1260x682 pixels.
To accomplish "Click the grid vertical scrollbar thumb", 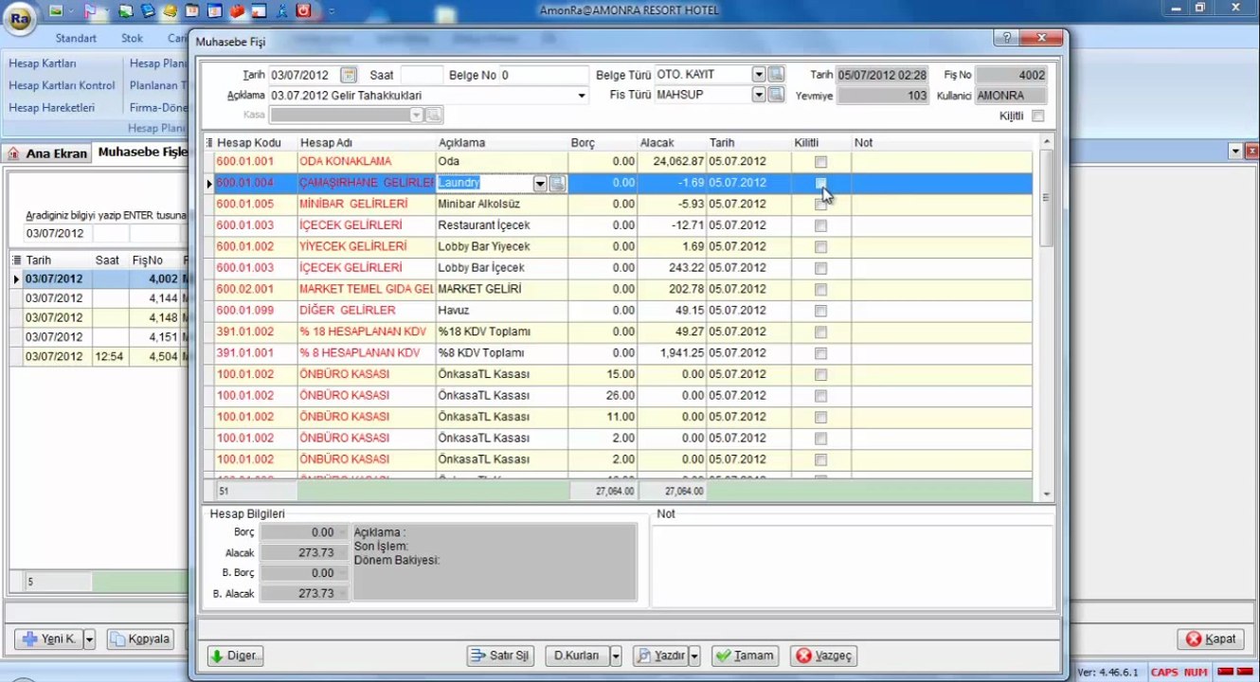I will [1046, 198].
